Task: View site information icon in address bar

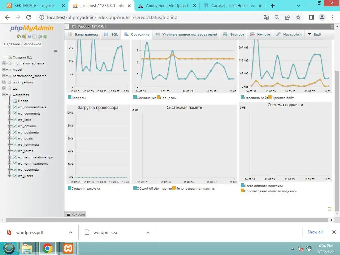Action: point(42,17)
